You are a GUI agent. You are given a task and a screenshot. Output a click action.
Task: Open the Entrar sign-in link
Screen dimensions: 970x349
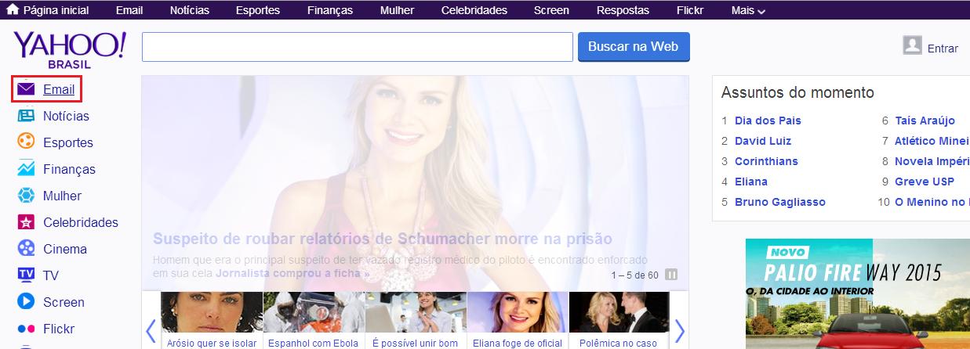pyautogui.click(x=942, y=48)
